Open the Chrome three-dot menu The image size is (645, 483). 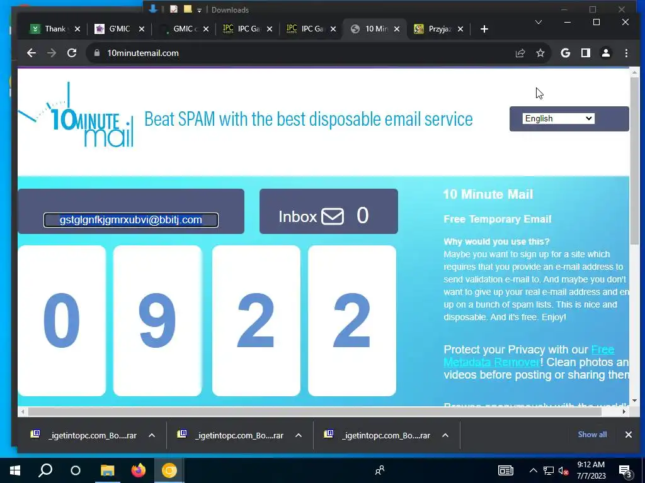[626, 53]
